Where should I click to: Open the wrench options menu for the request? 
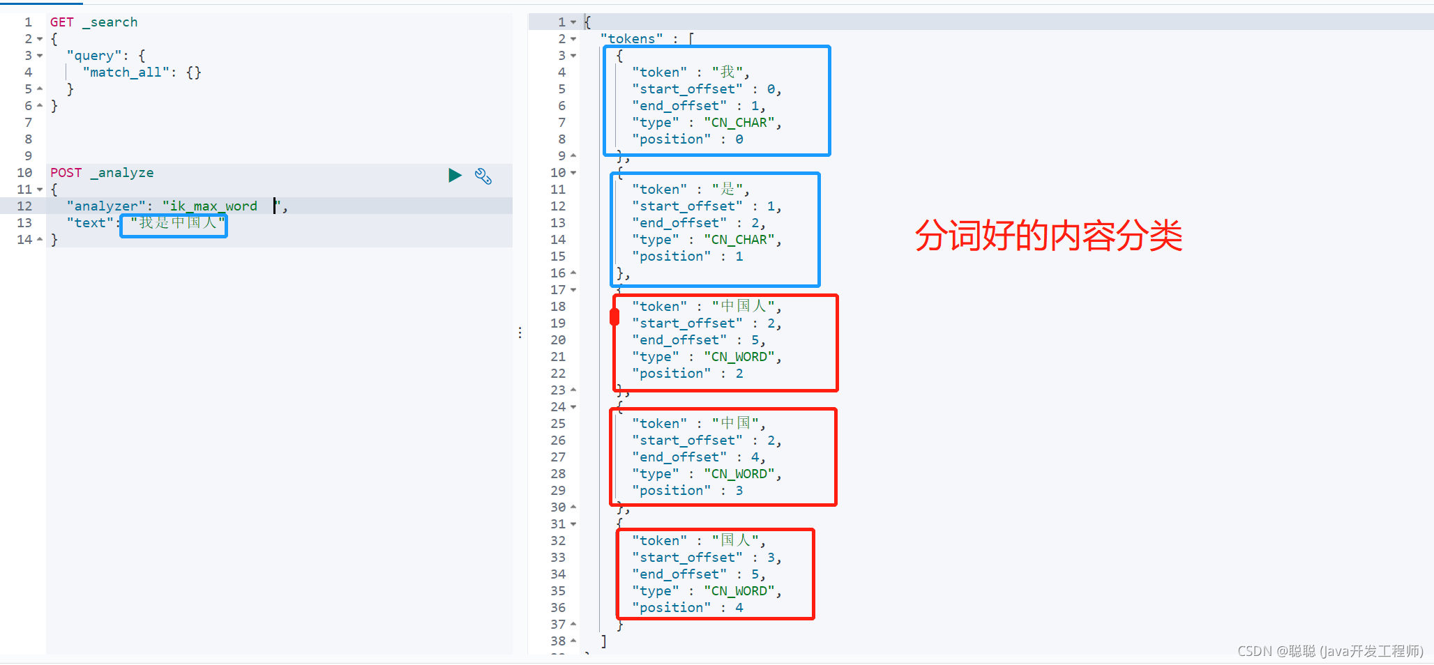pyautogui.click(x=483, y=176)
